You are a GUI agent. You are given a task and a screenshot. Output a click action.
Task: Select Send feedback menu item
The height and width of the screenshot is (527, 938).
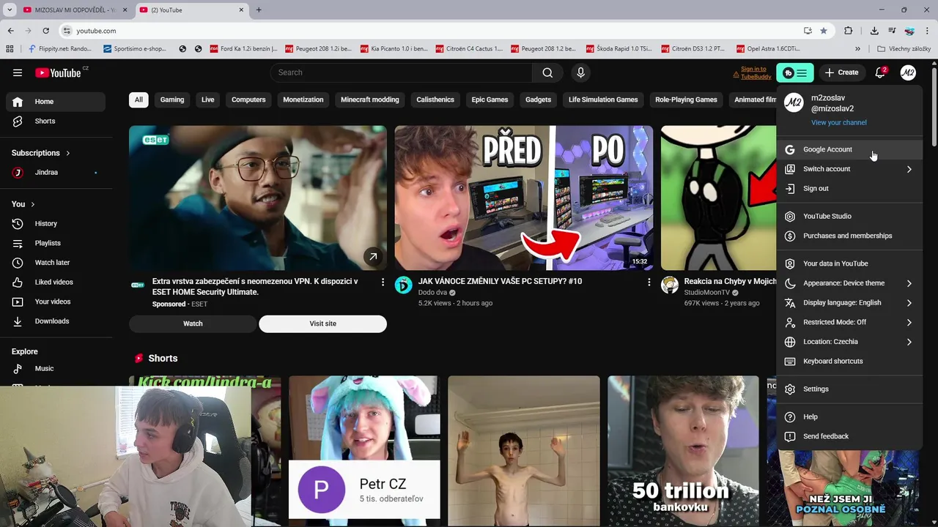click(849, 436)
